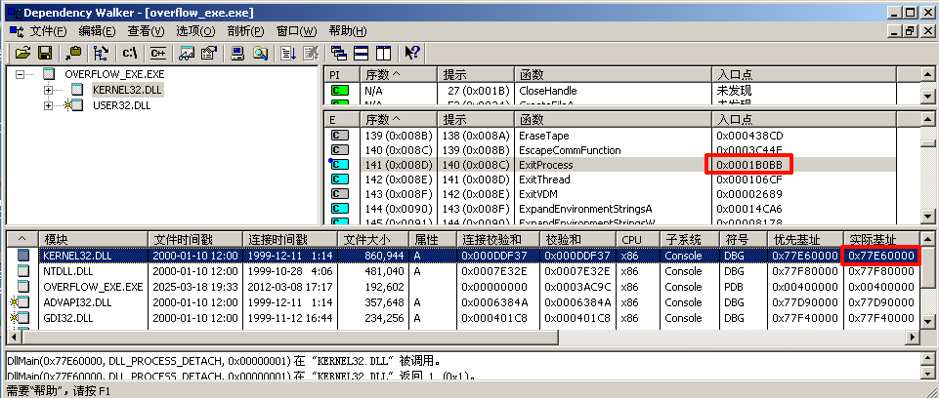
Task: Click green C icon beside CloseHandle import
Action: point(340,91)
